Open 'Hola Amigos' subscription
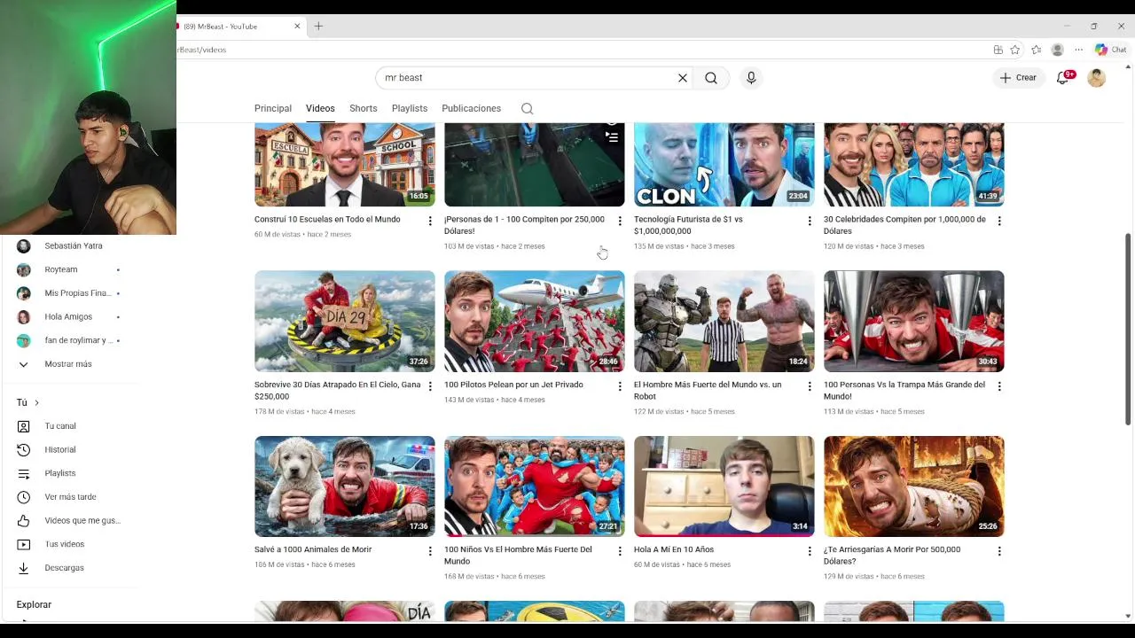Screen dimensions: 1135x638 click(69, 317)
